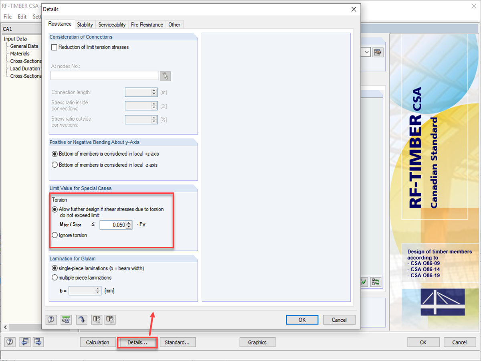
Task: Click the Stress ratio outside connections spinner
Action: click(x=154, y=120)
